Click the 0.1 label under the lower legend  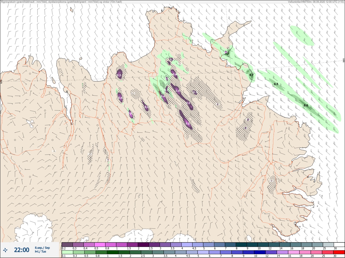pyautogui.click(x=64, y=256)
